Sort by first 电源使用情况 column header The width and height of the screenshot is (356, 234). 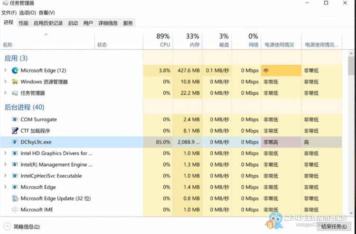pyautogui.click(x=281, y=40)
